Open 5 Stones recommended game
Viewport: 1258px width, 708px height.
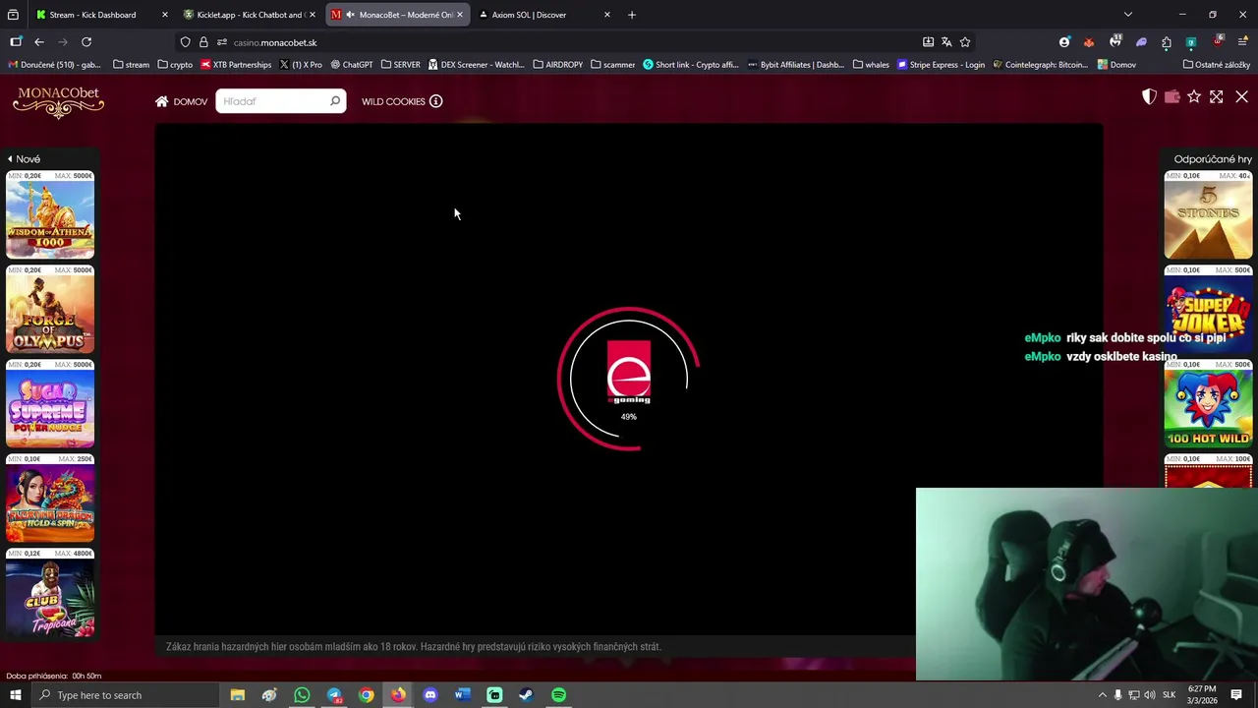pyautogui.click(x=1208, y=214)
